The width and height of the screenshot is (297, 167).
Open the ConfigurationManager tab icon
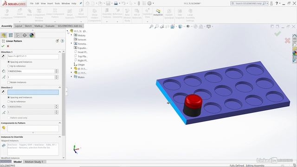18,35
